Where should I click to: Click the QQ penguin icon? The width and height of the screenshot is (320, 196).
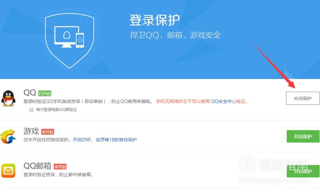point(8,98)
